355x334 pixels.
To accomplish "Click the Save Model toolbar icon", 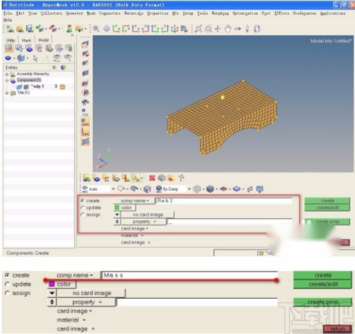I will [30, 29].
